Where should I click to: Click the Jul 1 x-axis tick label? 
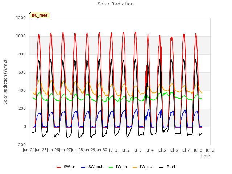[x=113, y=150]
